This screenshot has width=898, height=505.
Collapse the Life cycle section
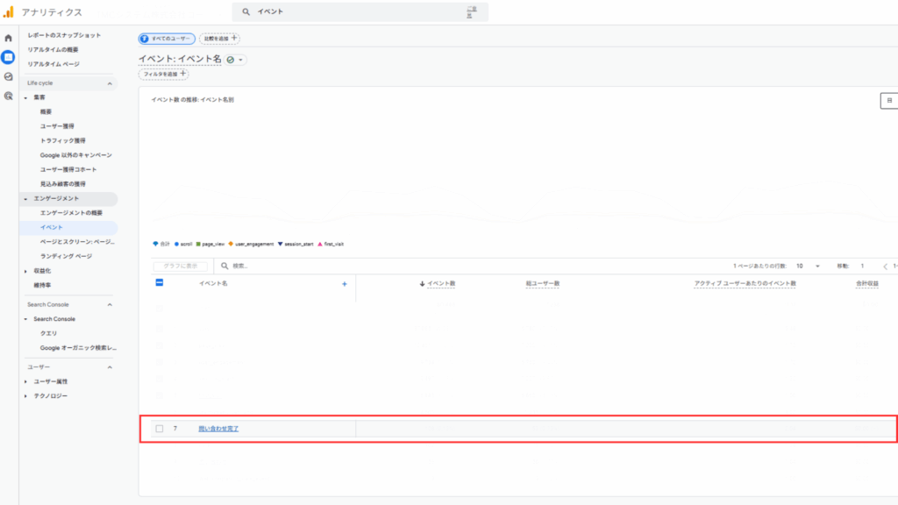110,83
